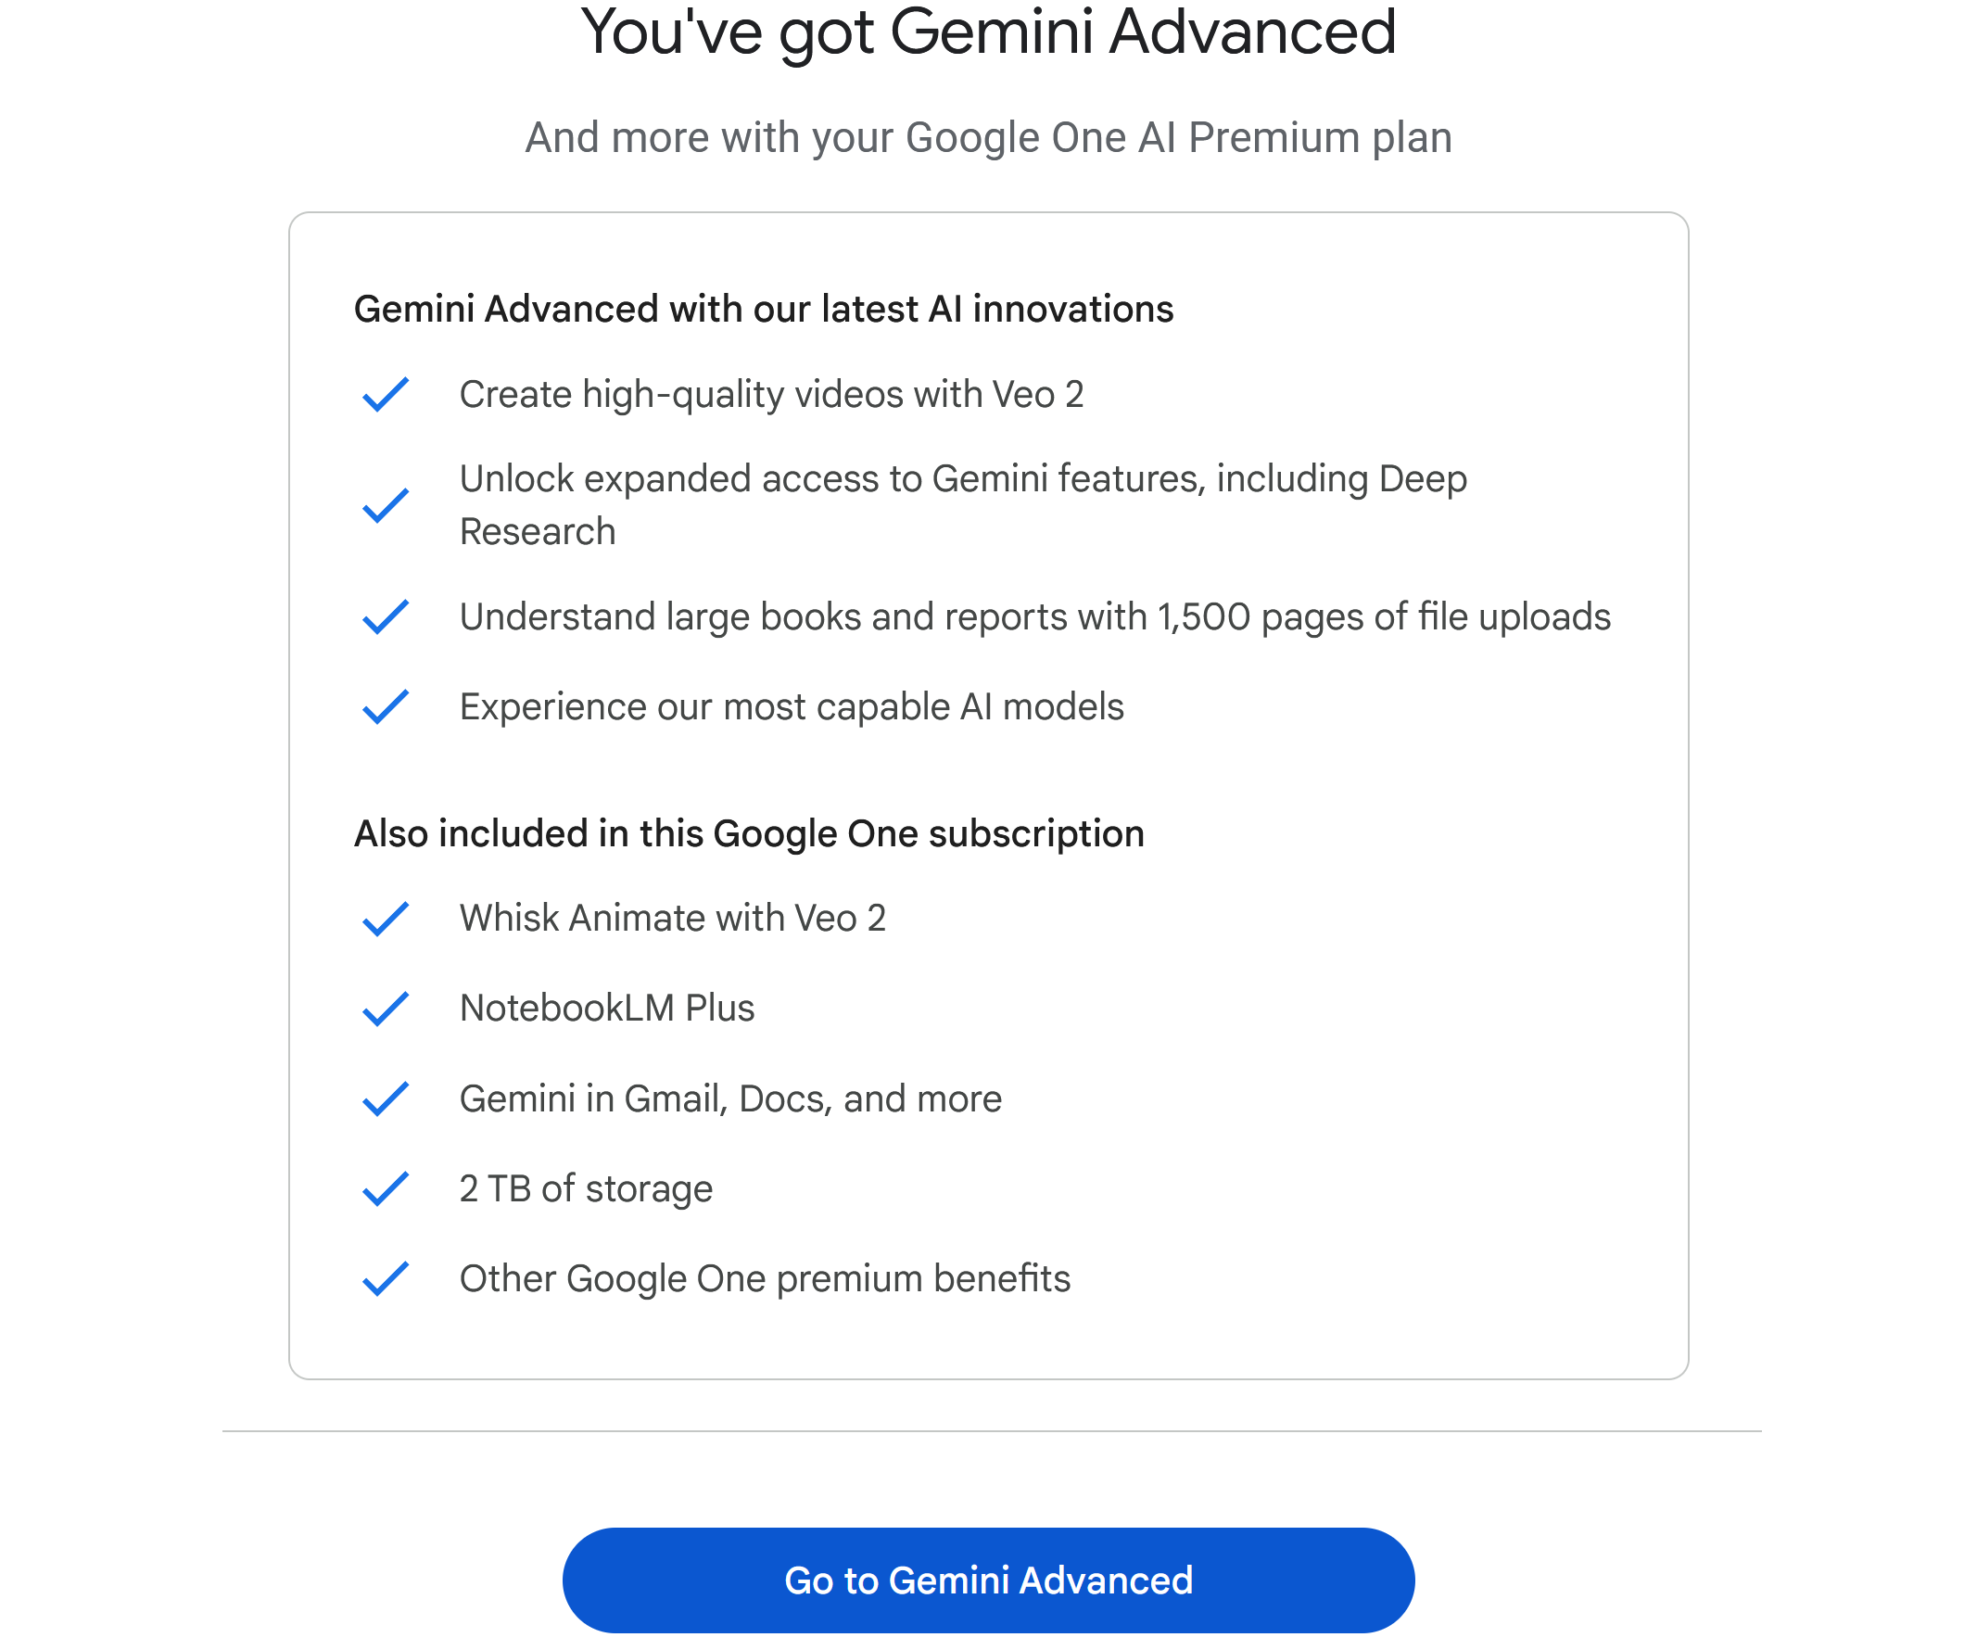Viewport: 1977px width, 1650px height.
Task: Select the Gemini Advanced innovations section header
Action: point(764,308)
